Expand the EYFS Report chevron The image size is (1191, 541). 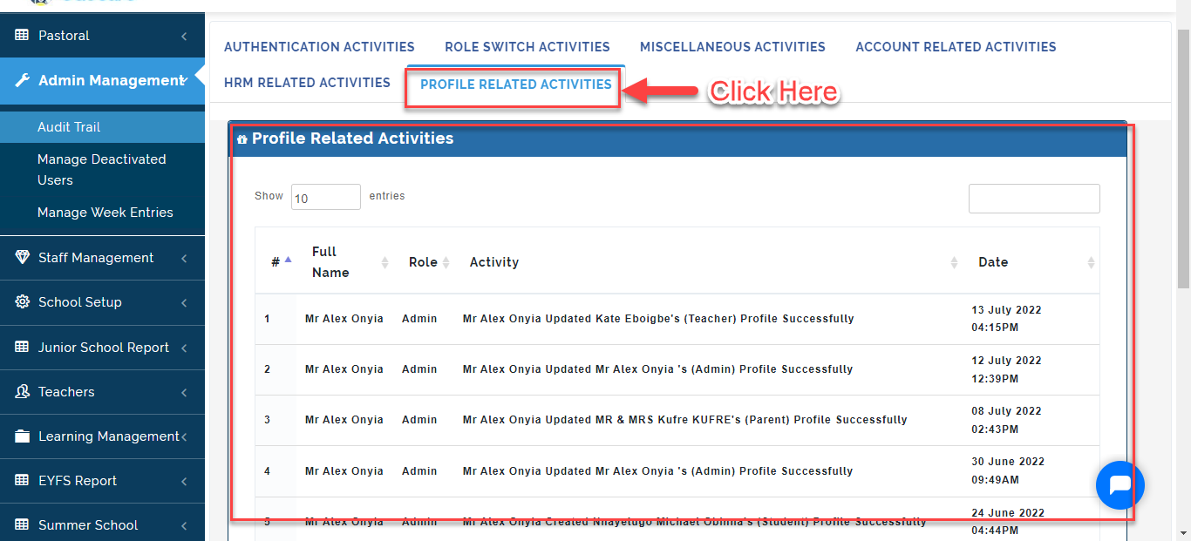[184, 482]
